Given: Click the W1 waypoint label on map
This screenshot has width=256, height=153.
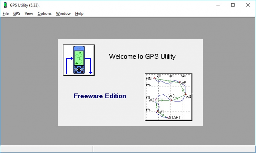Looking at the screenshot, I should coord(161,112).
